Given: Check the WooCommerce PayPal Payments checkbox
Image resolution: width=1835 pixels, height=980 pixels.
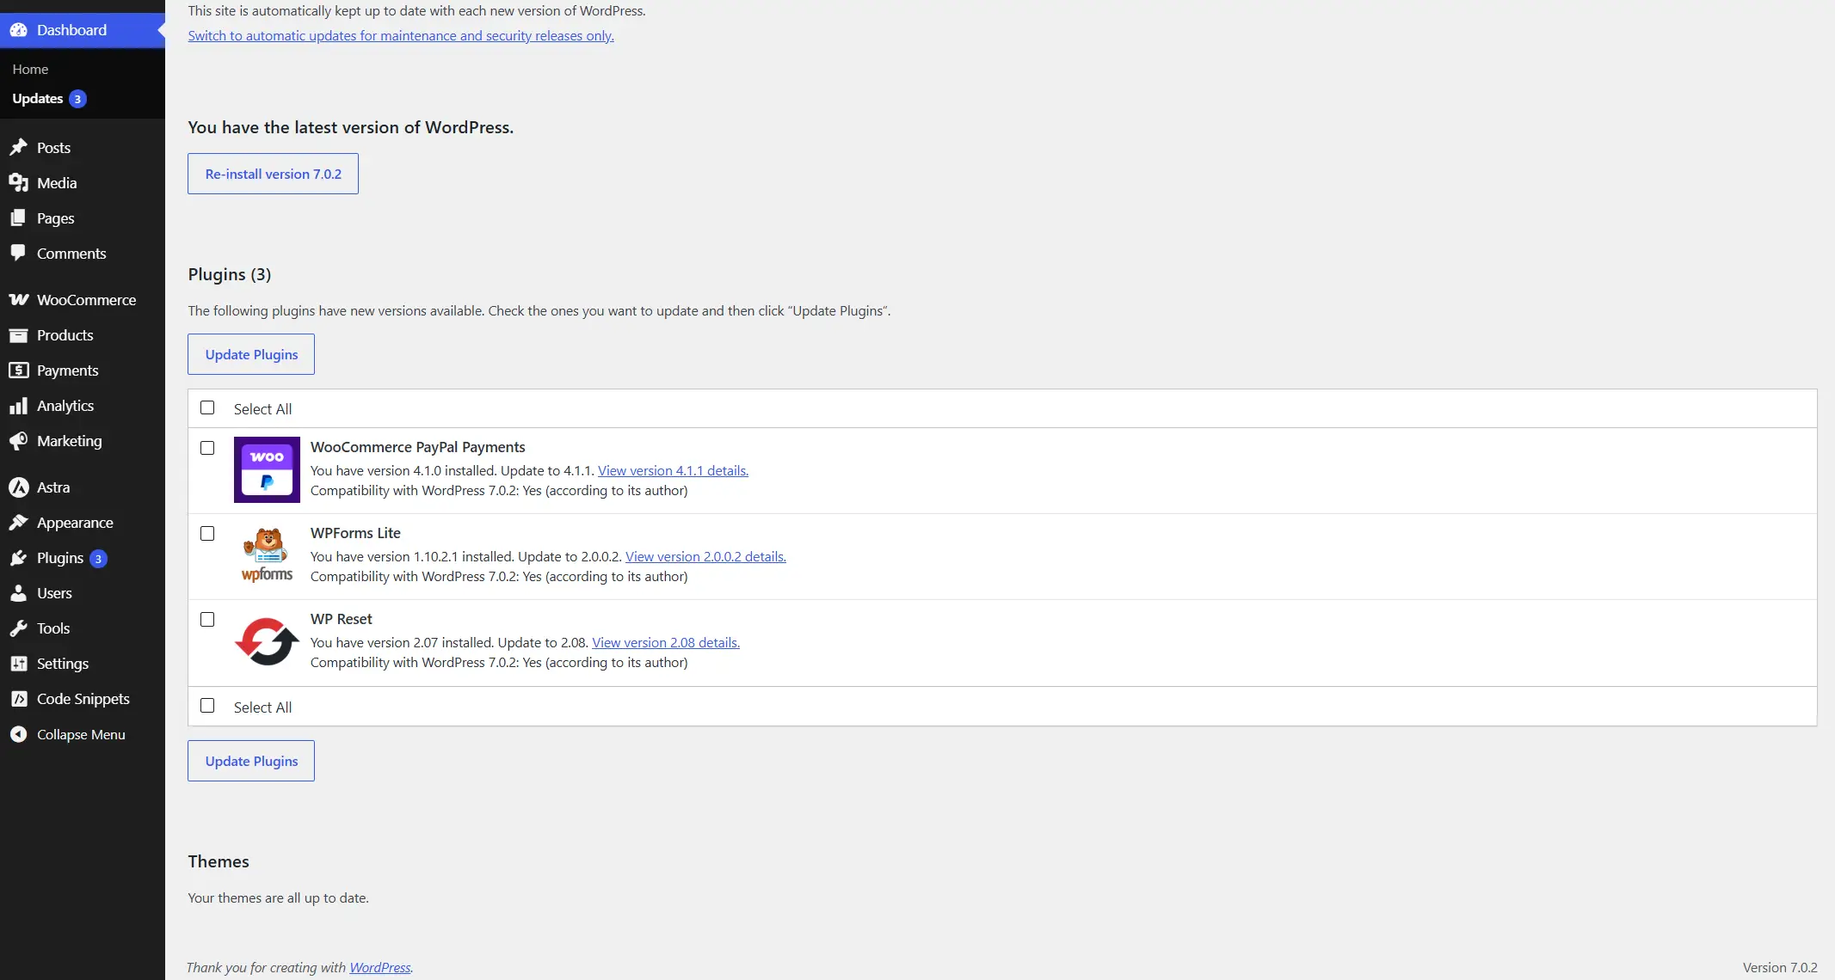Looking at the screenshot, I should (207, 448).
